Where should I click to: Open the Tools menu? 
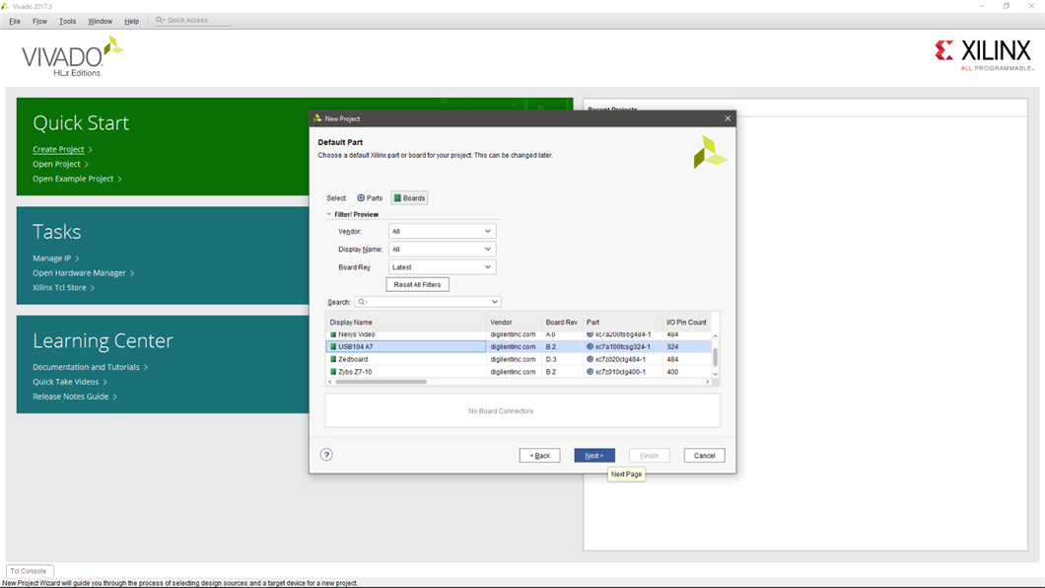point(67,21)
